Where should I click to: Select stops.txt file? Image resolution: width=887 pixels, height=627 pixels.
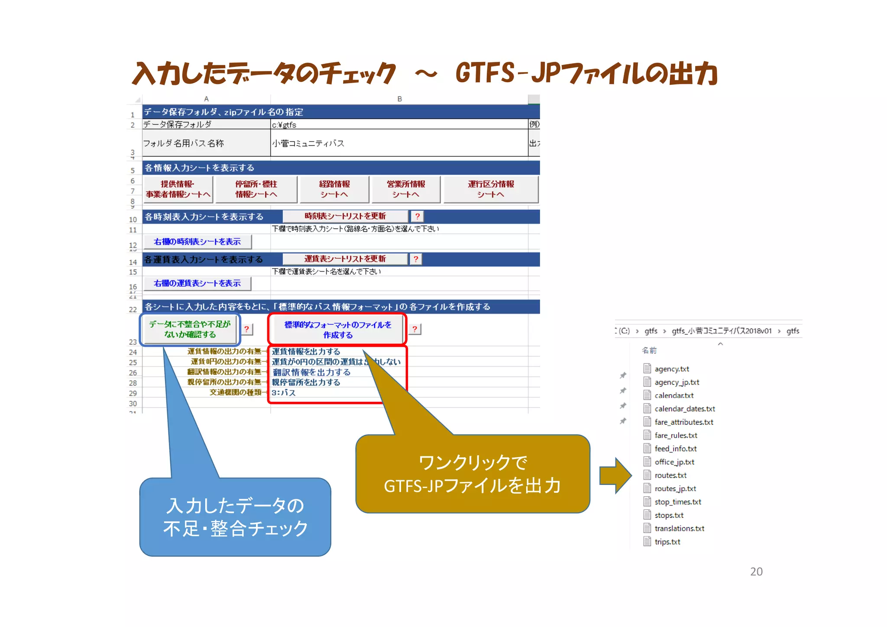[669, 515]
